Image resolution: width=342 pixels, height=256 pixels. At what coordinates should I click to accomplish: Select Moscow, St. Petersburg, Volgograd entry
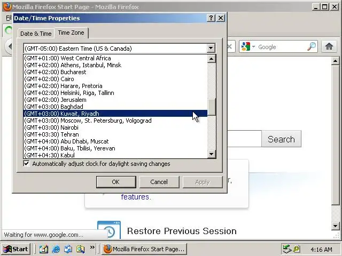point(115,121)
